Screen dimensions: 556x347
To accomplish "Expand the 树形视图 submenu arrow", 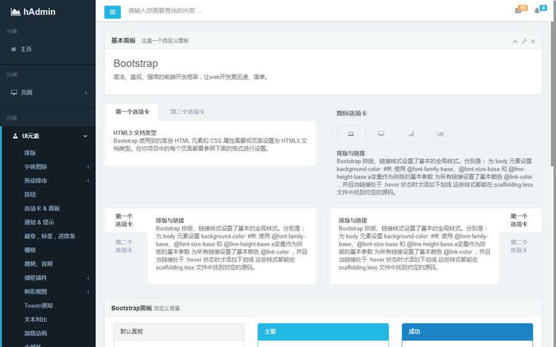I will 88,292.
